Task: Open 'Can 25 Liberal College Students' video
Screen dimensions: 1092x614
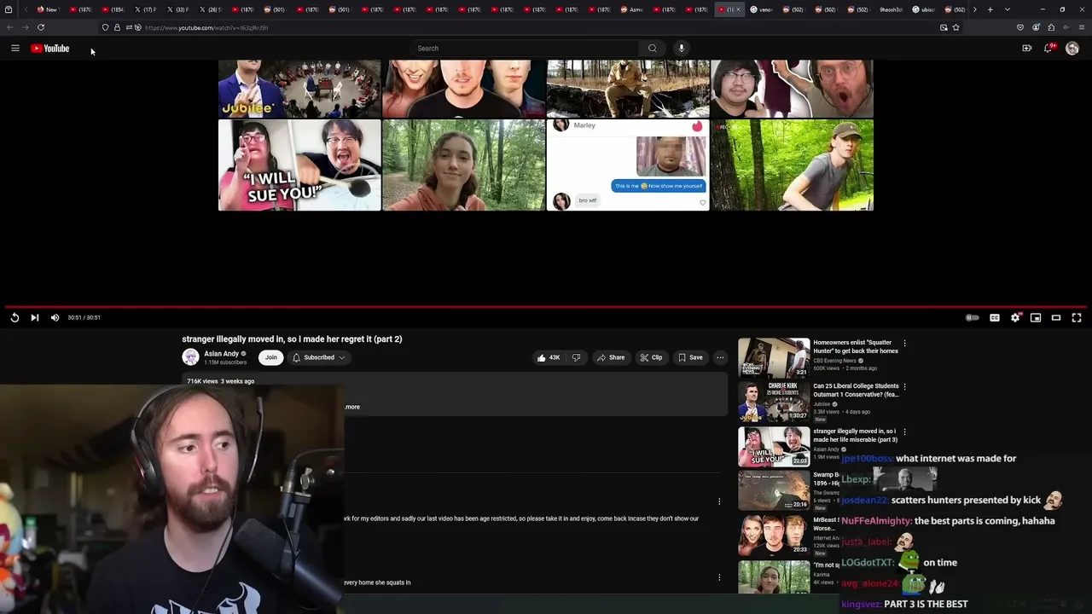Action: pos(856,390)
